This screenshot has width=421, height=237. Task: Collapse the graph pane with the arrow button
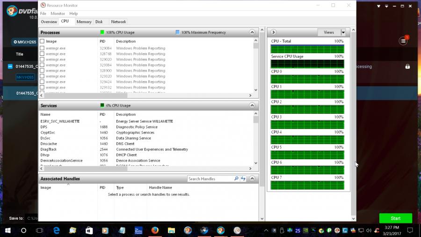pyautogui.click(x=274, y=32)
